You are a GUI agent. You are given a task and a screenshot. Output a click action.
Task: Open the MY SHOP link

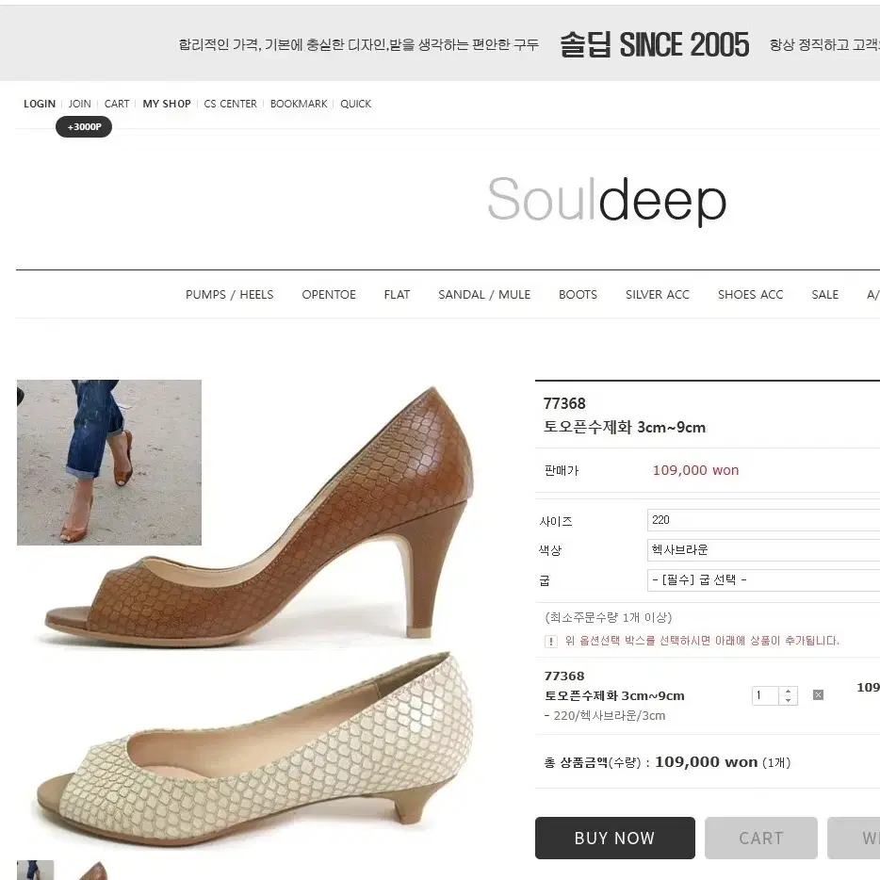pyautogui.click(x=167, y=104)
